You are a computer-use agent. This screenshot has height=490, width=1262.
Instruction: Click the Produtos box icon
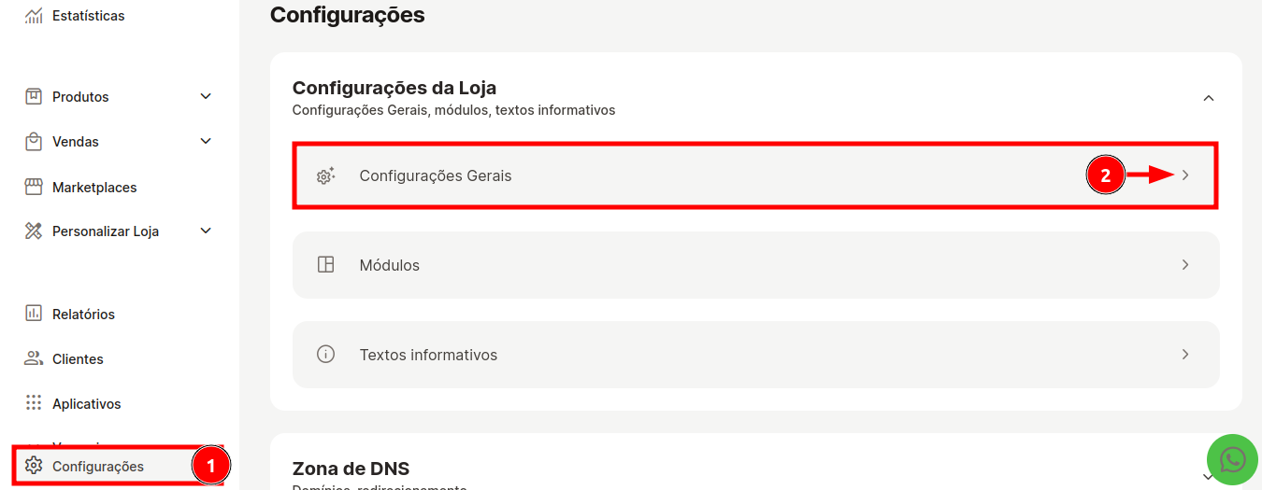pos(34,96)
